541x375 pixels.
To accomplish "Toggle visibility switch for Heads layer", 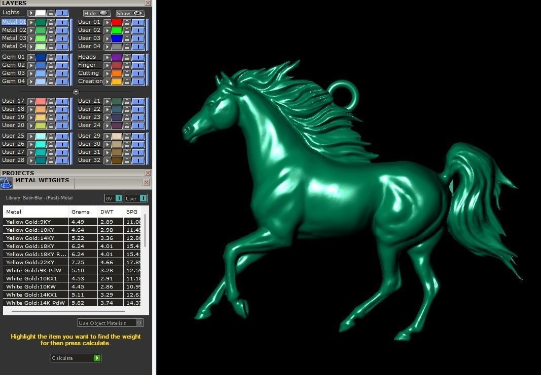I will coord(138,57).
